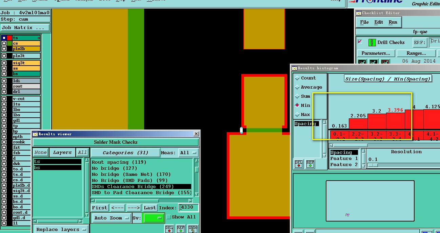Open the Edit menu in Checklist Editor
Viewport: 440px width, 233px height.
pos(379,22)
